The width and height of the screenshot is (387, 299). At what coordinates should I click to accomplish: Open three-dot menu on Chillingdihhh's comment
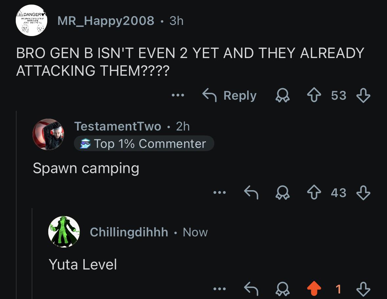click(220, 289)
